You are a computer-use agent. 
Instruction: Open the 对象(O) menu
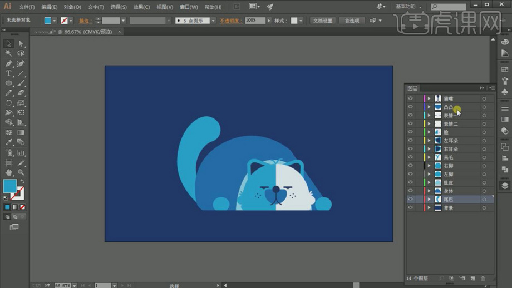72,7
